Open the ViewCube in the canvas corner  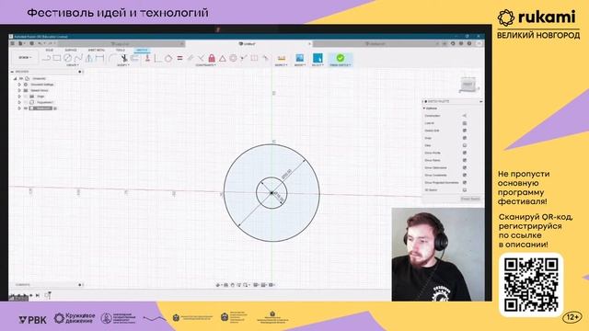pos(468,85)
